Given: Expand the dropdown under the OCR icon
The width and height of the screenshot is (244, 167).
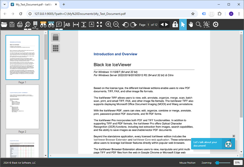Looking at the screenshot, I should 28,29.
